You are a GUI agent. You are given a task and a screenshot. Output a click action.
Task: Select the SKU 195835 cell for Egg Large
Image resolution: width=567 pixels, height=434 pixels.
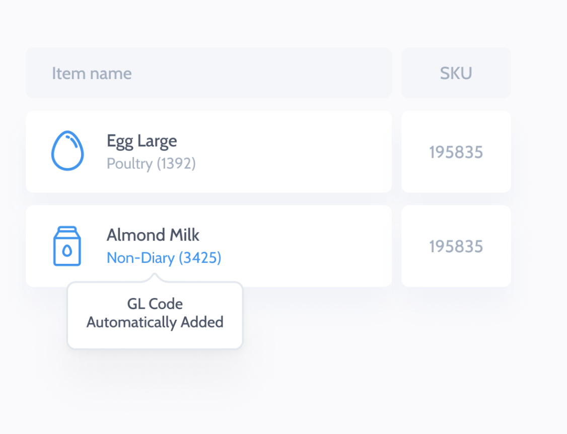pos(456,152)
